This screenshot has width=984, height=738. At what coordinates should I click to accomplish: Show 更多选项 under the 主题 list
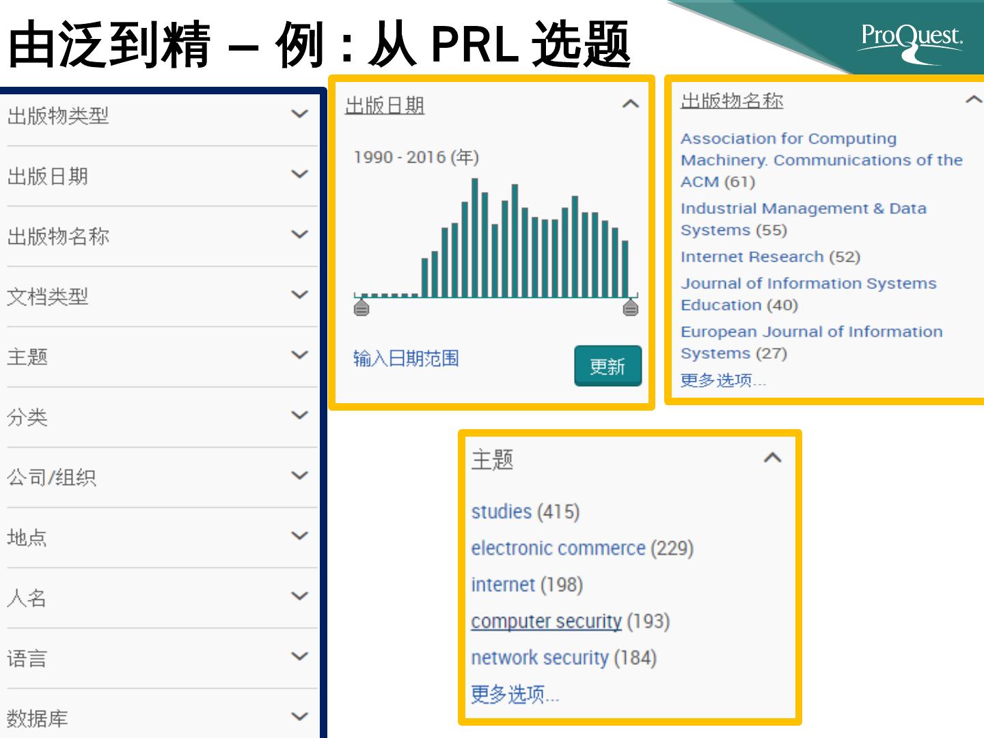point(515,694)
